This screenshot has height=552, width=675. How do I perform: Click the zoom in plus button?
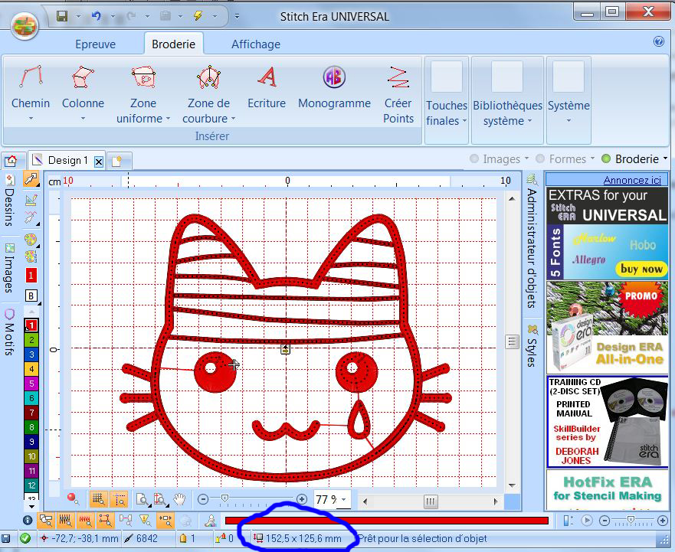[x=302, y=499]
